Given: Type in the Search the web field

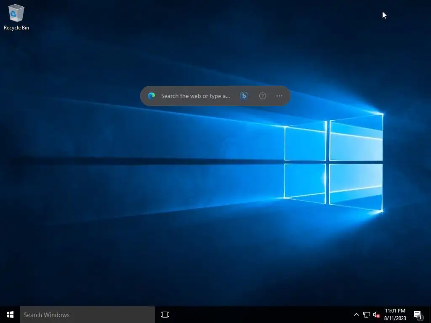Looking at the screenshot, I should pyautogui.click(x=195, y=96).
